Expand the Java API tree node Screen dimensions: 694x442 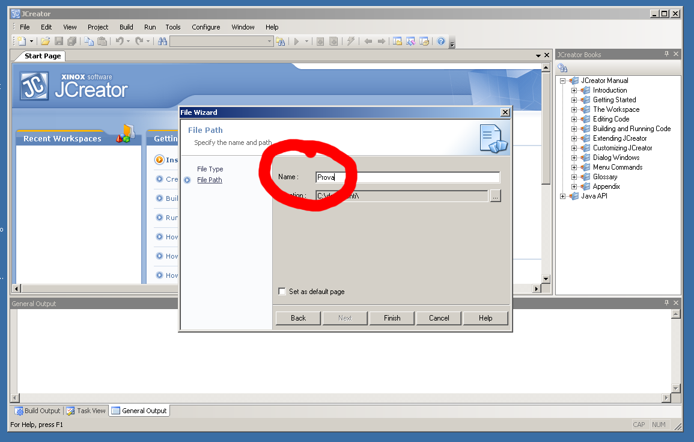(563, 196)
